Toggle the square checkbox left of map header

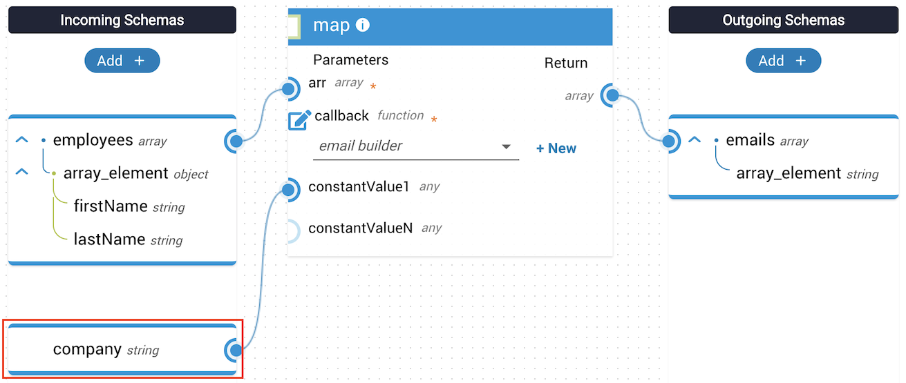coord(293,26)
